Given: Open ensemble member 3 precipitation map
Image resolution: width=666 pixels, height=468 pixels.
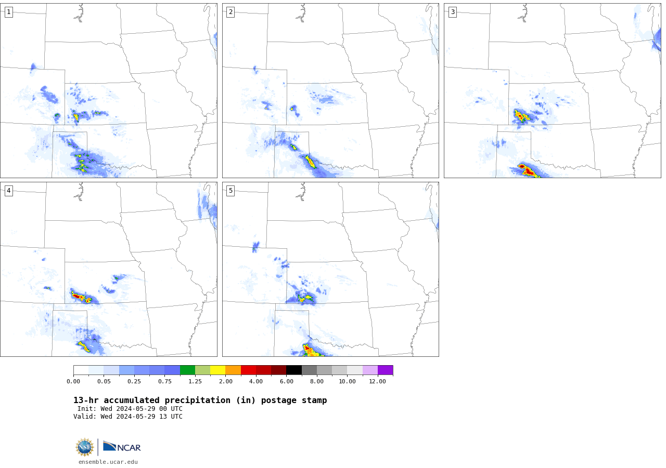Looking at the screenshot, I should coord(553,90).
